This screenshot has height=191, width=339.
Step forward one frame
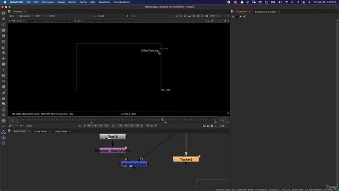tap(126, 126)
